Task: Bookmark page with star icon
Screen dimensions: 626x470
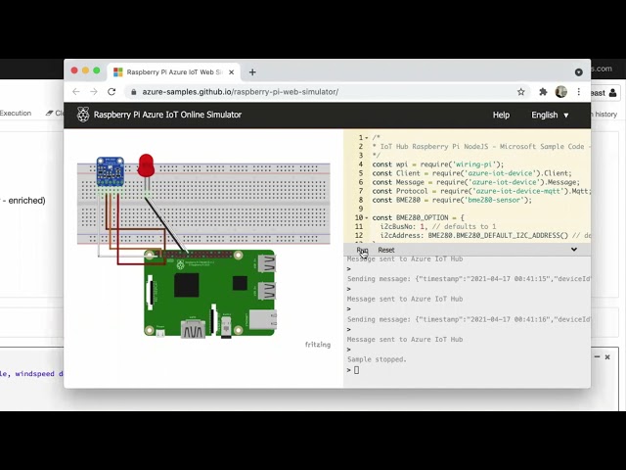Action: 520,92
